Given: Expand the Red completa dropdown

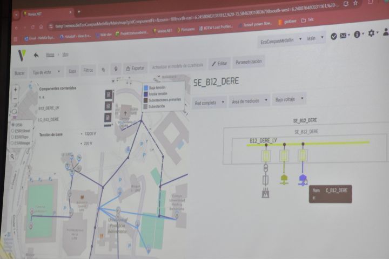Looking at the screenshot, I should (x=208, y=101).
